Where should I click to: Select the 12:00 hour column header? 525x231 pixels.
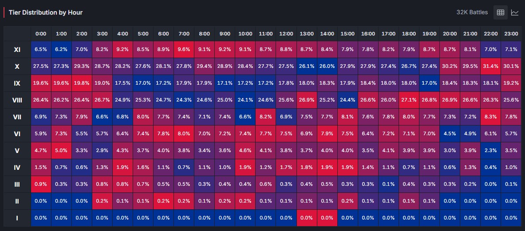pyautogui.click(x=286, y=34)
